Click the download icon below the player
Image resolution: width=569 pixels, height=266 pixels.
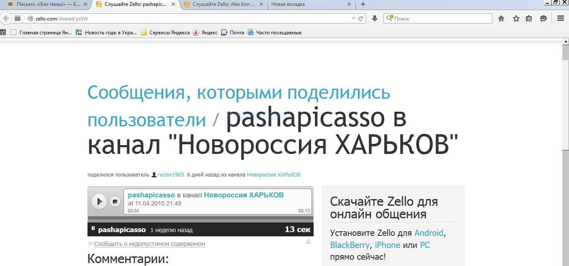tap(308, 242)
